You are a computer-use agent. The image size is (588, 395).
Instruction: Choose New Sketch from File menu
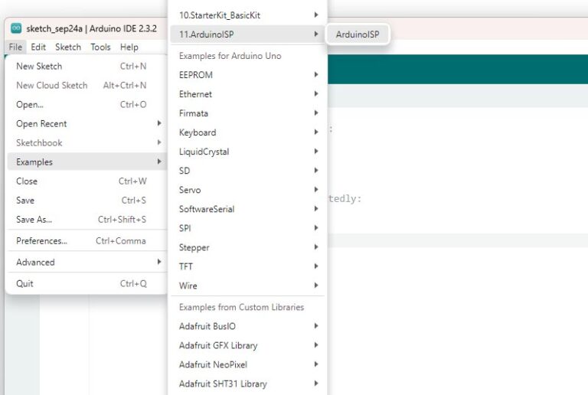click(87, 67)
